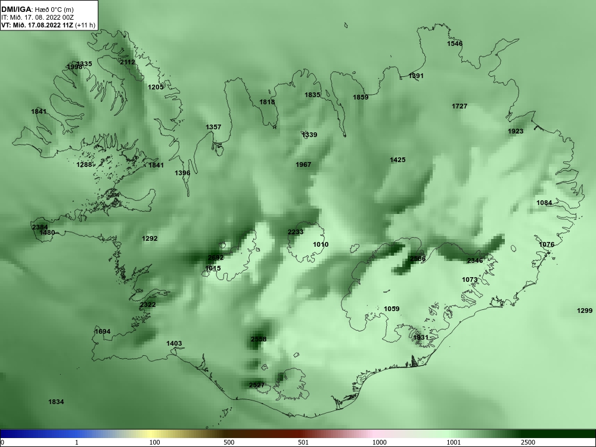
Task: Click the map value 1205
Action: click(156, 87)
